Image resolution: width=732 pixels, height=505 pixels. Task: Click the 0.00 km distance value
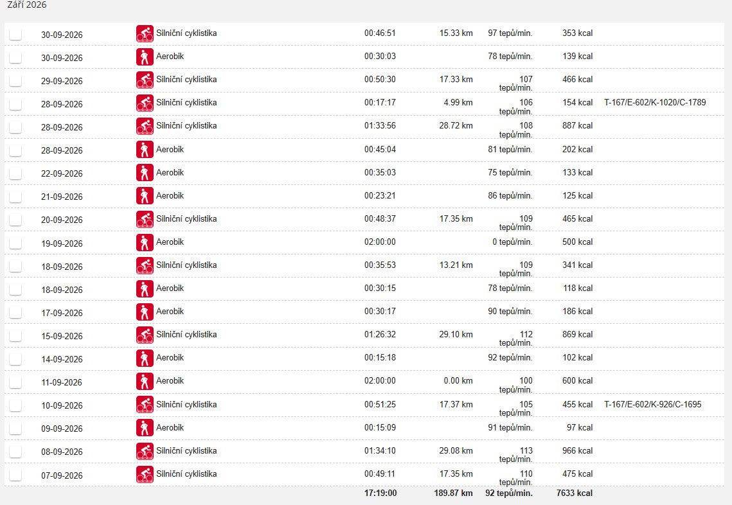pos(458,380)
